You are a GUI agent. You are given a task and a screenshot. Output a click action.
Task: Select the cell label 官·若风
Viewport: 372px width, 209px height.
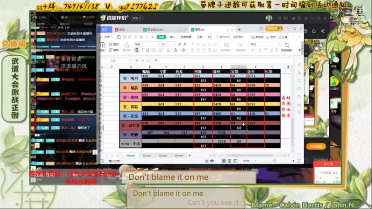pos(131,116)
